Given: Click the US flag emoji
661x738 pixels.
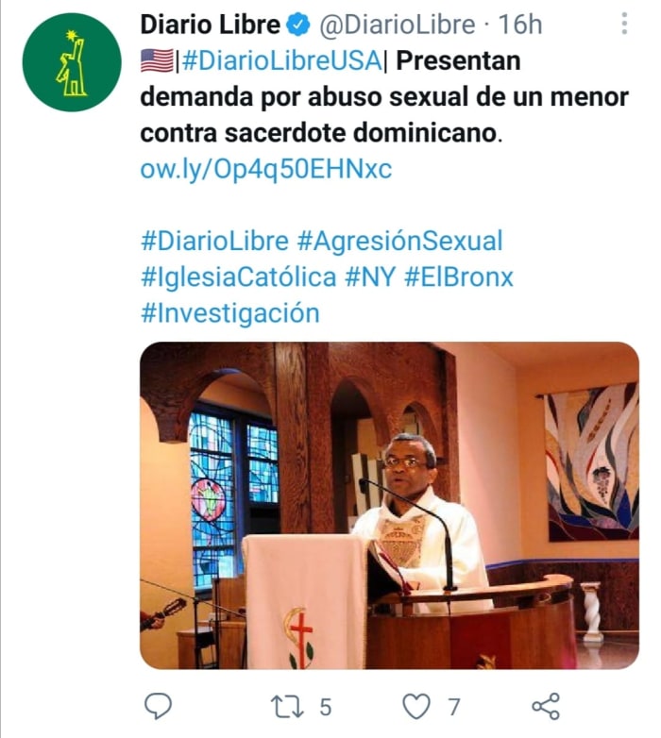Looking at the screenshot, I should [x=157, y=61].
